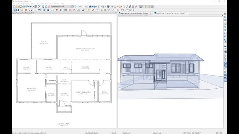Select the Draw Line tool
239x134 pixels.
coord(109,10)
